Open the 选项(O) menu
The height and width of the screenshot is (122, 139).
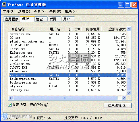(24, 11)
